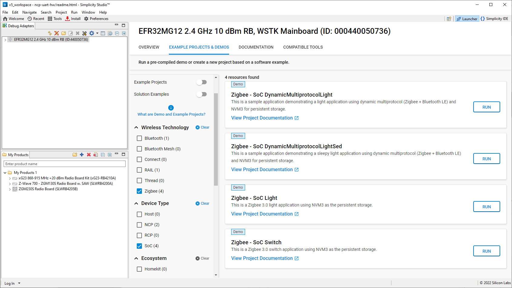Open the Welcome page from toolbar
Viewport: 512px width, 288px height.
click(13, 18)
